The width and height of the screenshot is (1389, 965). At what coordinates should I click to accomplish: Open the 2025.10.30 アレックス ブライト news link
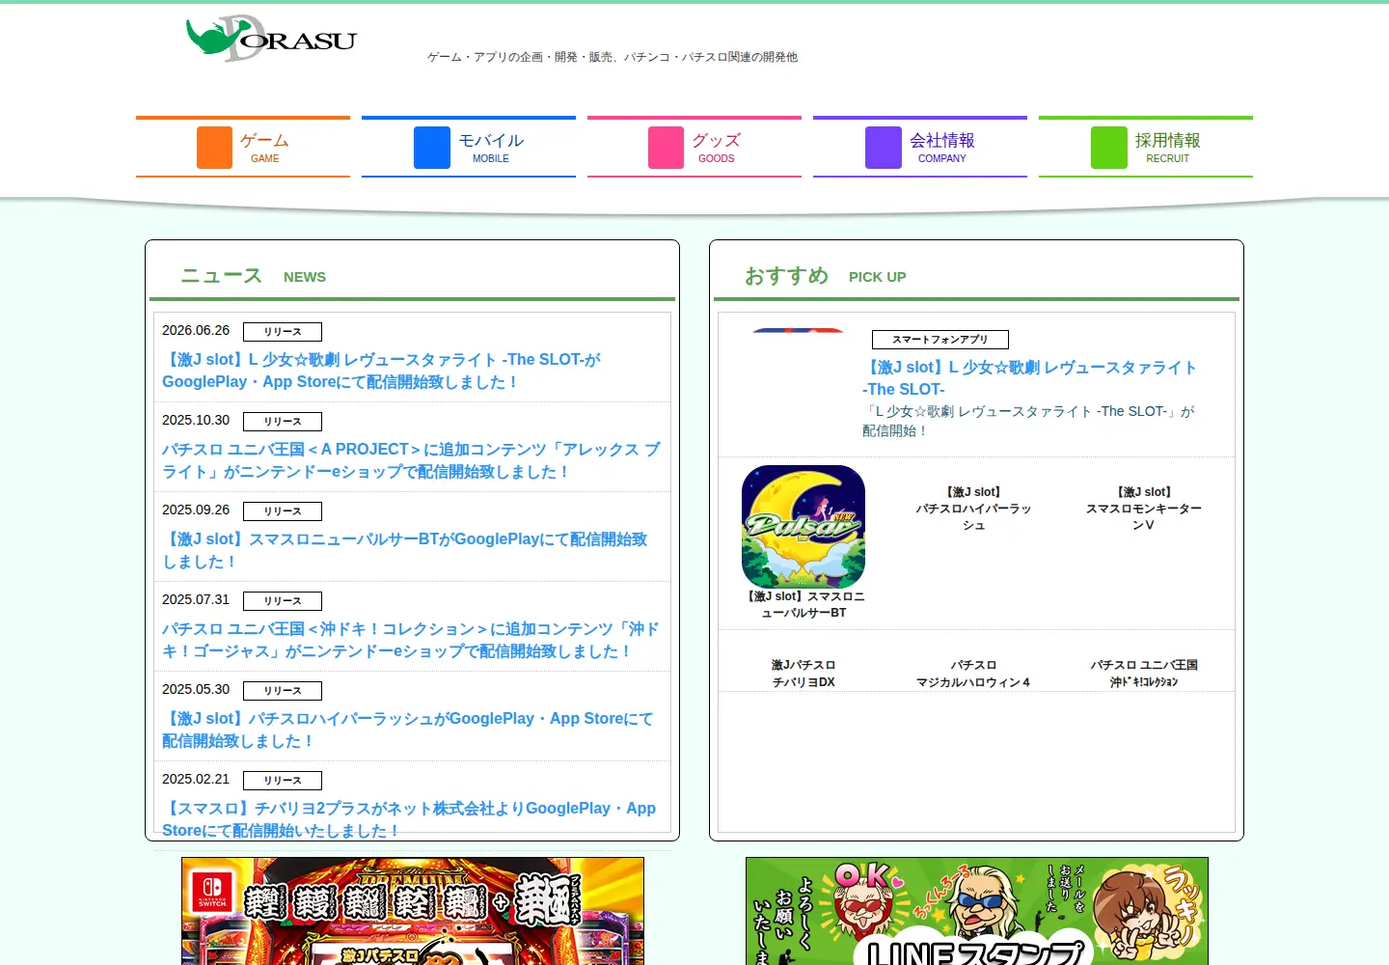tap(411, 460)
